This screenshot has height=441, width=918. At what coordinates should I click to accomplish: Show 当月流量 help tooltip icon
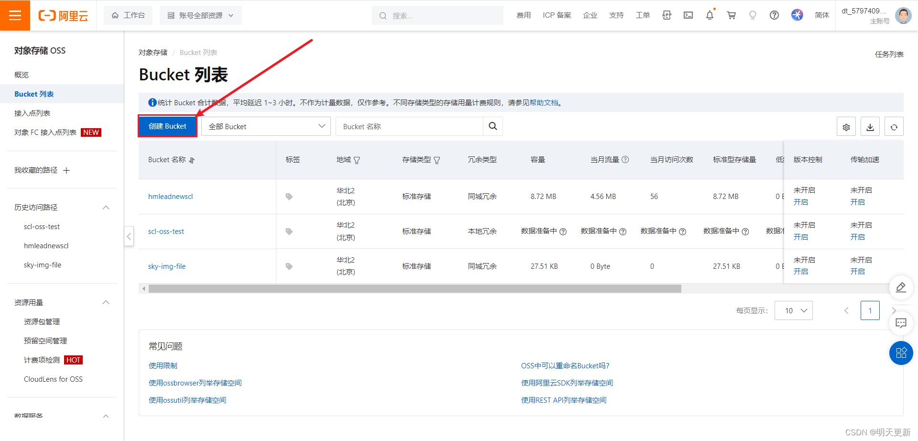pyautogui.click(x=625, y=160)
